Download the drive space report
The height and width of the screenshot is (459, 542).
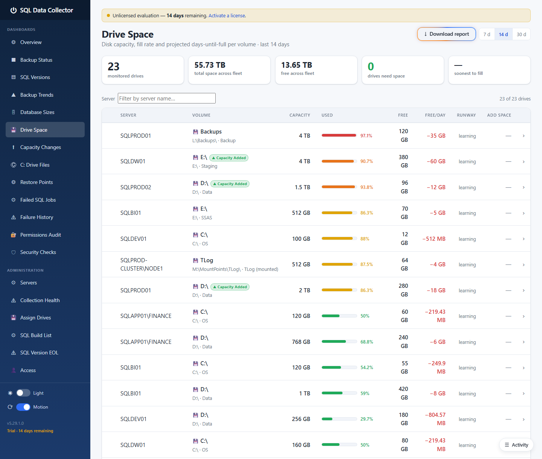point(446,34)
